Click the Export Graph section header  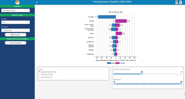coord(17,15)
